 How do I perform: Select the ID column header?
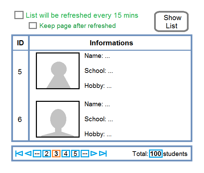[21, 43]
